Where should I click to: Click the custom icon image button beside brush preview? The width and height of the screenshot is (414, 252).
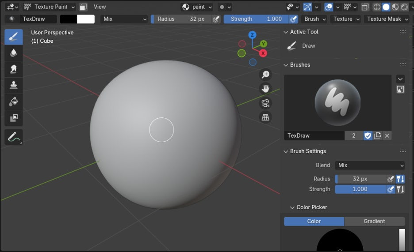coord(400,90)
